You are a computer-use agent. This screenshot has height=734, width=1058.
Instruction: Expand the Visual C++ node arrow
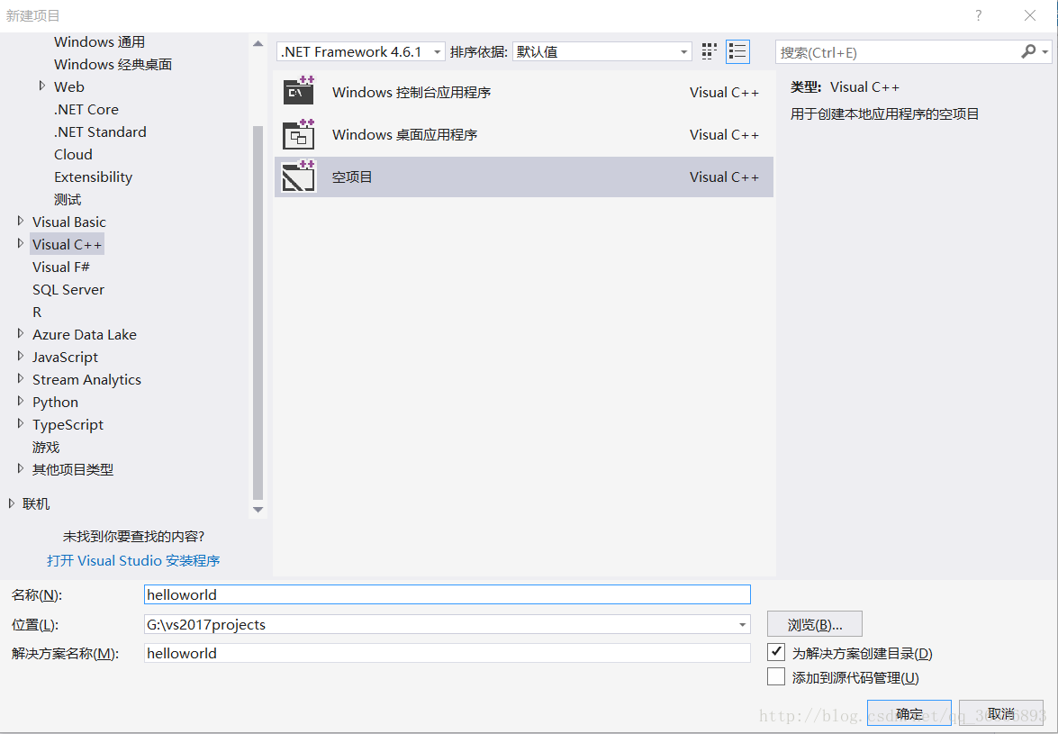[x=21, y=243]
